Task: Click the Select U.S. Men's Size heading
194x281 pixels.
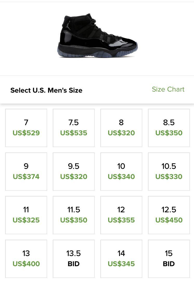Action: pyautogui.click(x=46, y=90)
